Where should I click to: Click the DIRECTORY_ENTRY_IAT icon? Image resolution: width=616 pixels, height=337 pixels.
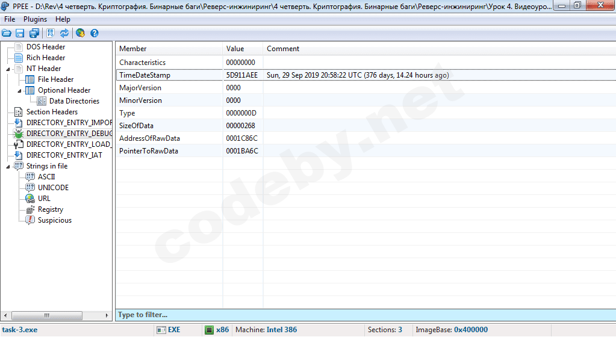[18, 155]
